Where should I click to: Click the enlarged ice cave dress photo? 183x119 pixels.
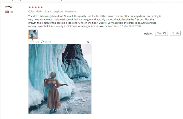60,79
